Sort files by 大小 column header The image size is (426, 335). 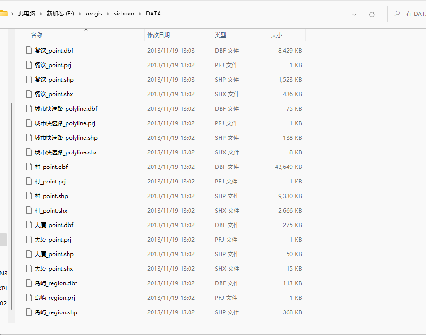[277, 35]
